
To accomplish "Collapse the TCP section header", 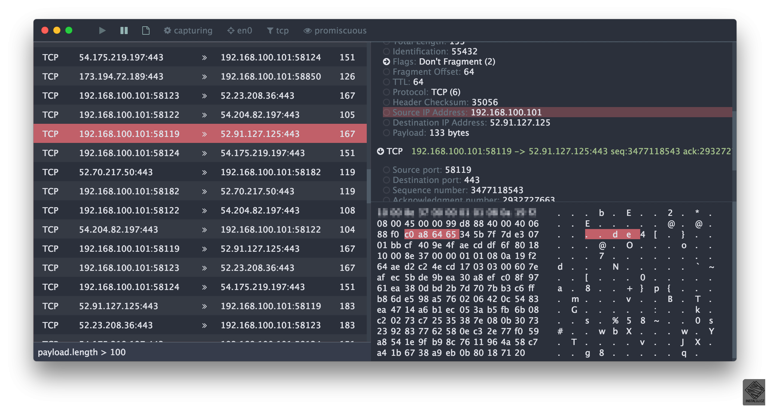I will [381, 151].
